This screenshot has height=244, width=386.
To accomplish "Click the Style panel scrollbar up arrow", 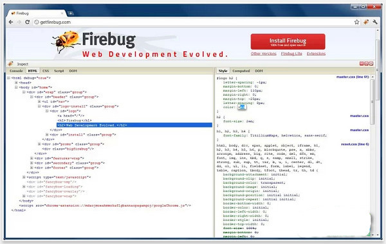I will [x=372, y=77].
